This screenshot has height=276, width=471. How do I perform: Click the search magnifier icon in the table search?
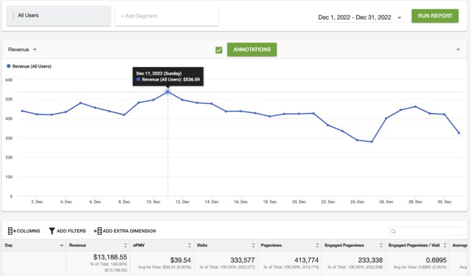(x=394, y=232)
